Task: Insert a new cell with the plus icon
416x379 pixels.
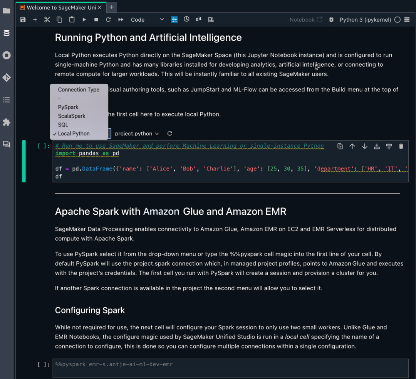Action: click(35, 20)
